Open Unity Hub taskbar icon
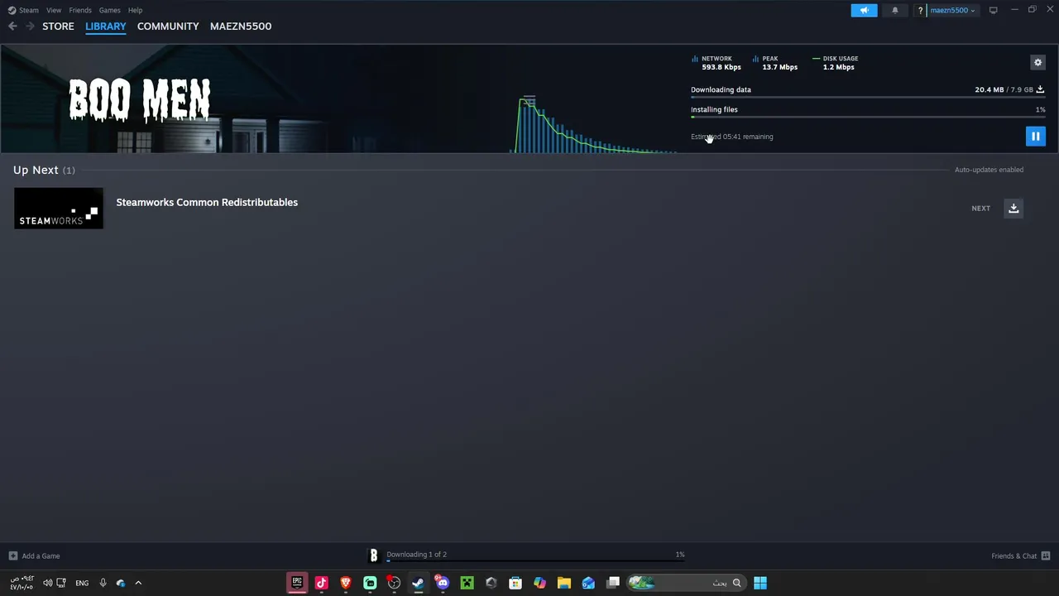1059x596 pixels. [x=491, y=583]
